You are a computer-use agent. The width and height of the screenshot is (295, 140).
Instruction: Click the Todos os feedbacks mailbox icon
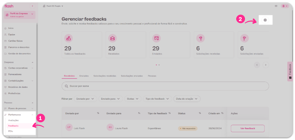tap(69, 38)
